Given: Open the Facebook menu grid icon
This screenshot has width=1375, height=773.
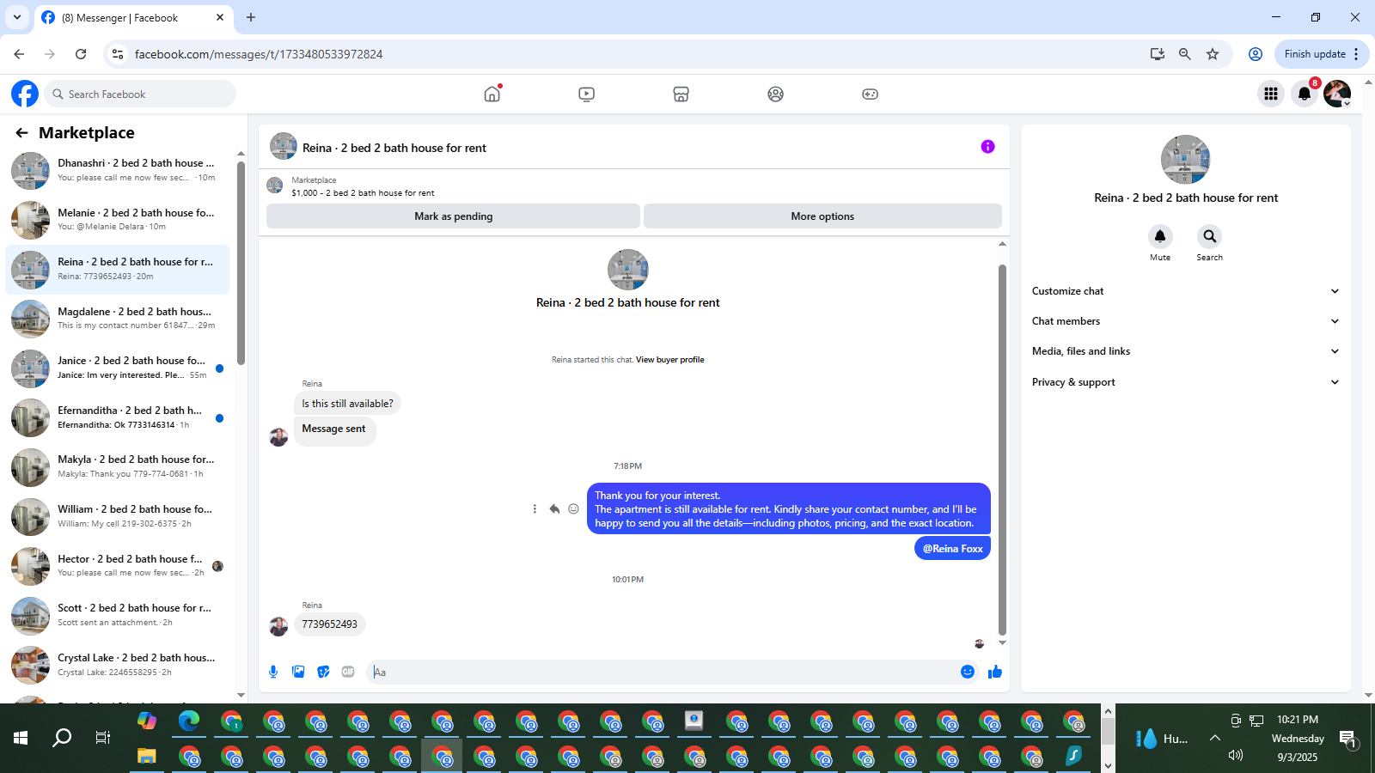Looking at the screenshot, I should coord(1271,94).
